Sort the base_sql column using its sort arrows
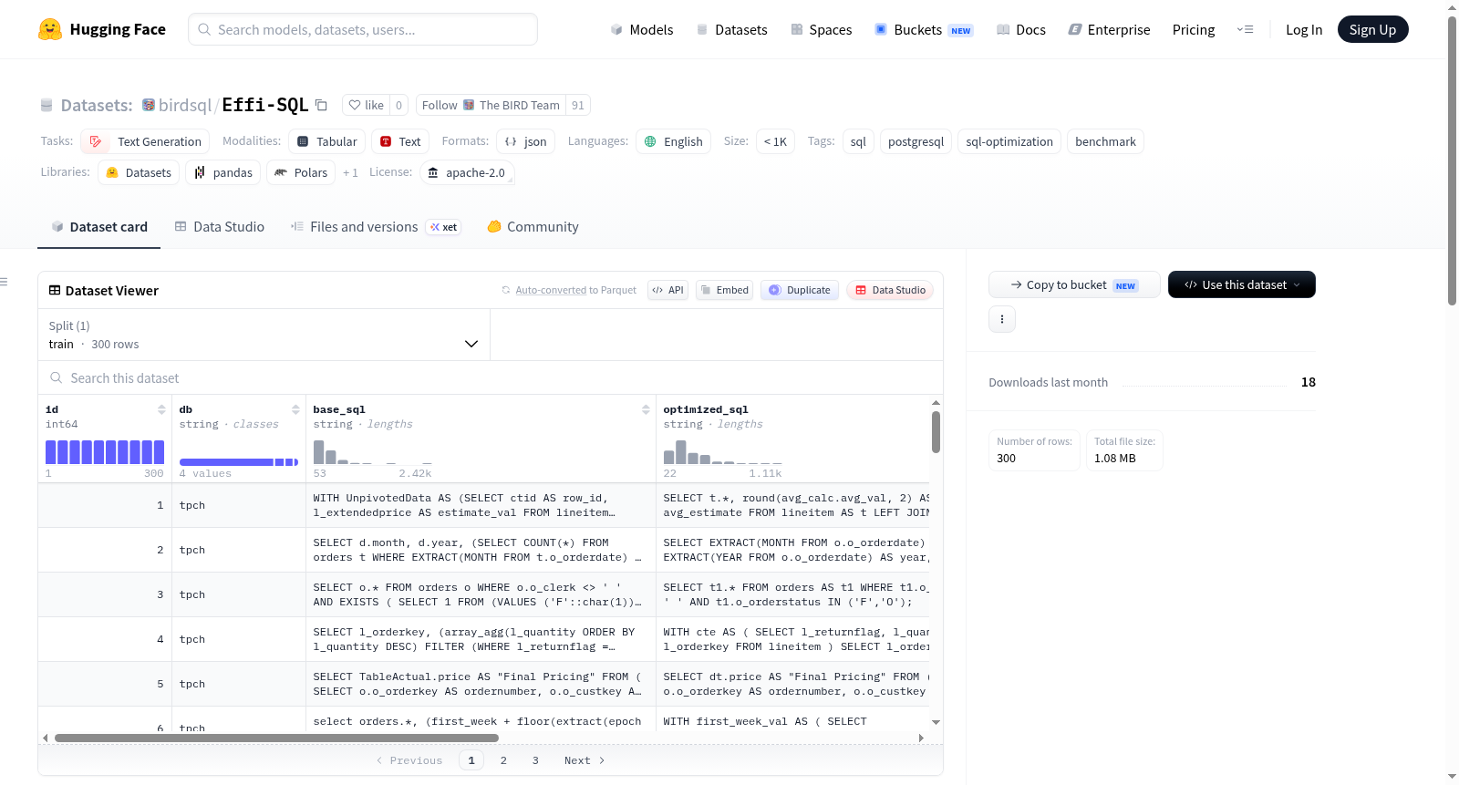This screenshot has height=785, width=1459. point(646,409)
